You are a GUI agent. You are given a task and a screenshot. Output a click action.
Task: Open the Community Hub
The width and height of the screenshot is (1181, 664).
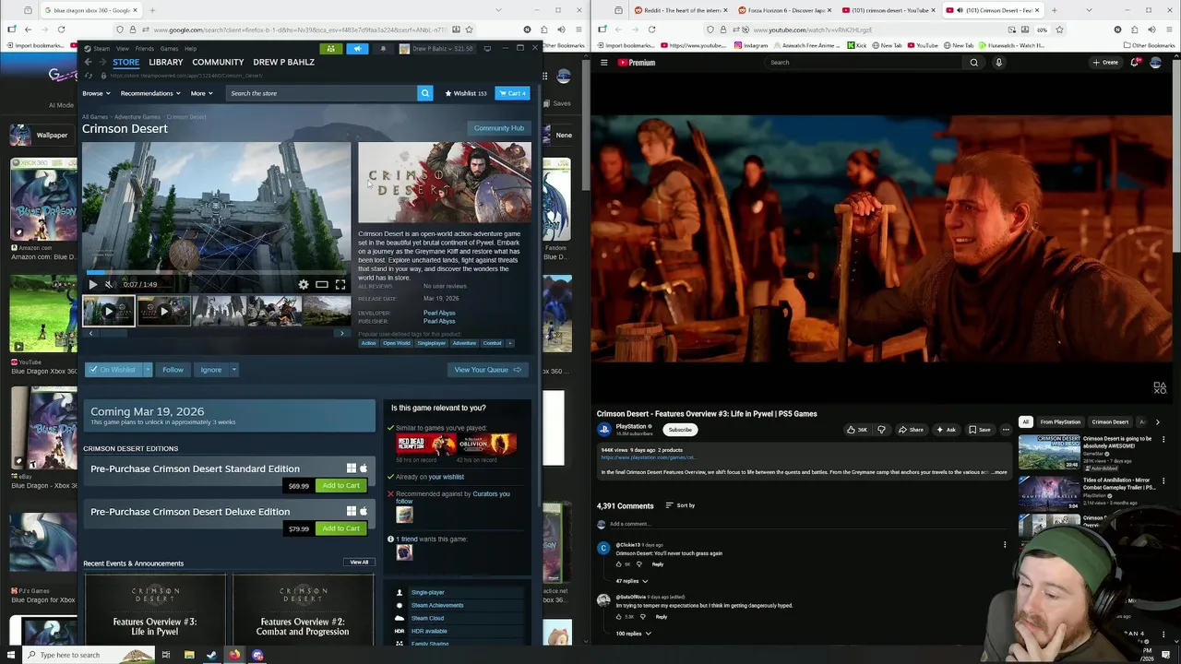pyautogui.click(x=498, y=128)
